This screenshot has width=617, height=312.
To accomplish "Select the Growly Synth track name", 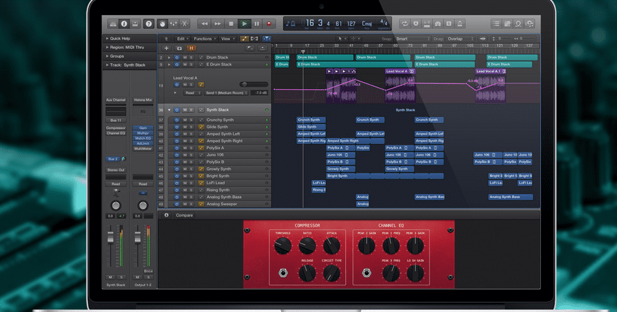I will pyautogui.click(x=219, y=169).
